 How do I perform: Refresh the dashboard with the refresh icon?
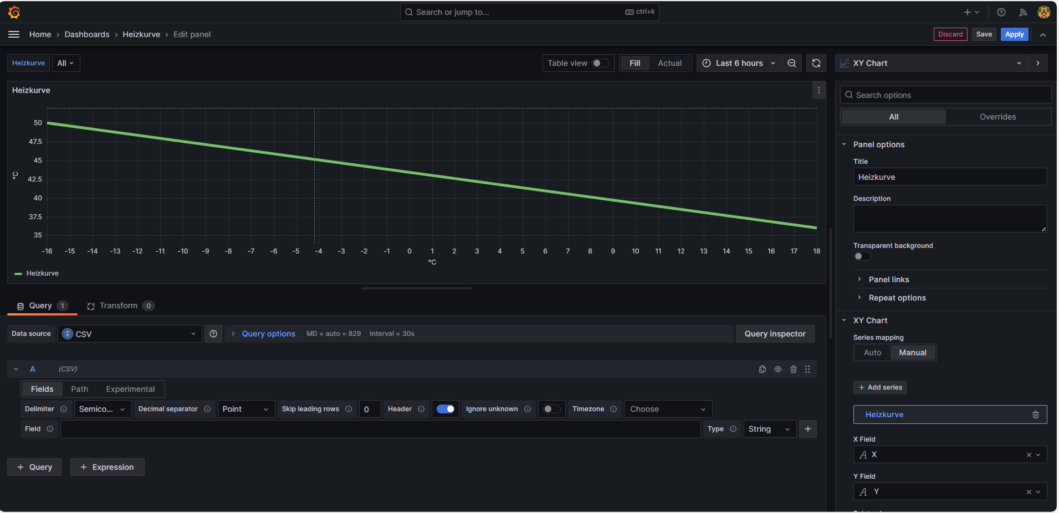(816, 63)
